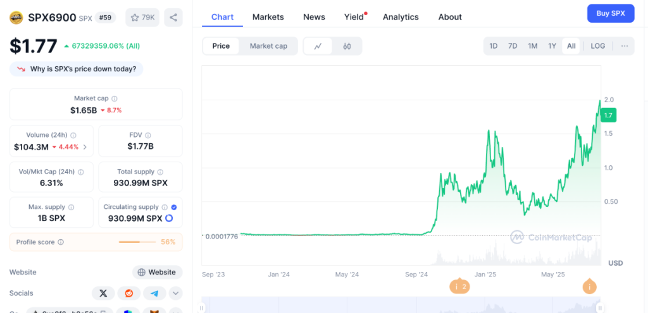Open the News tab

(x=314, y=17)
